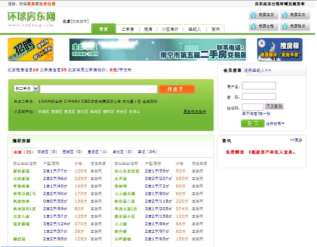The width and height of the screenshot is (317, 247).
Task: Click the [切换城市] link
Action: 80,21
